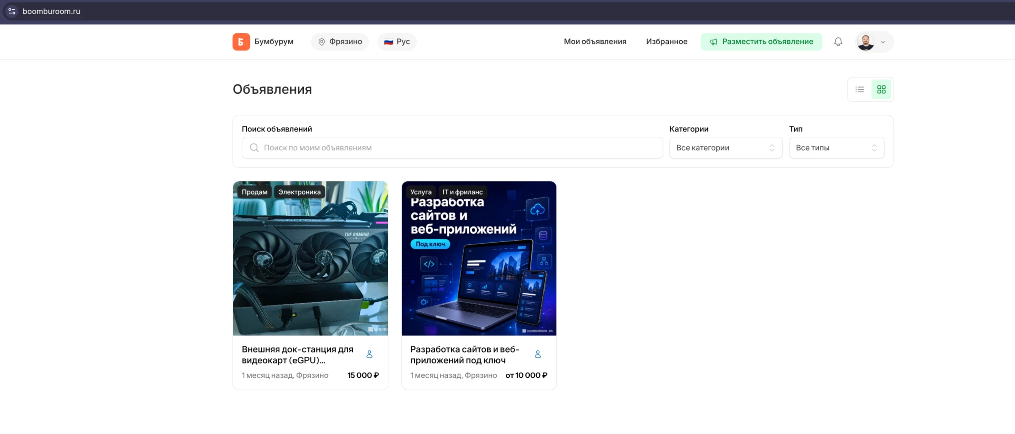This screenshot has width=1015, height=434.
Task: Click the Russian flag icon
Action: (389, 42)
